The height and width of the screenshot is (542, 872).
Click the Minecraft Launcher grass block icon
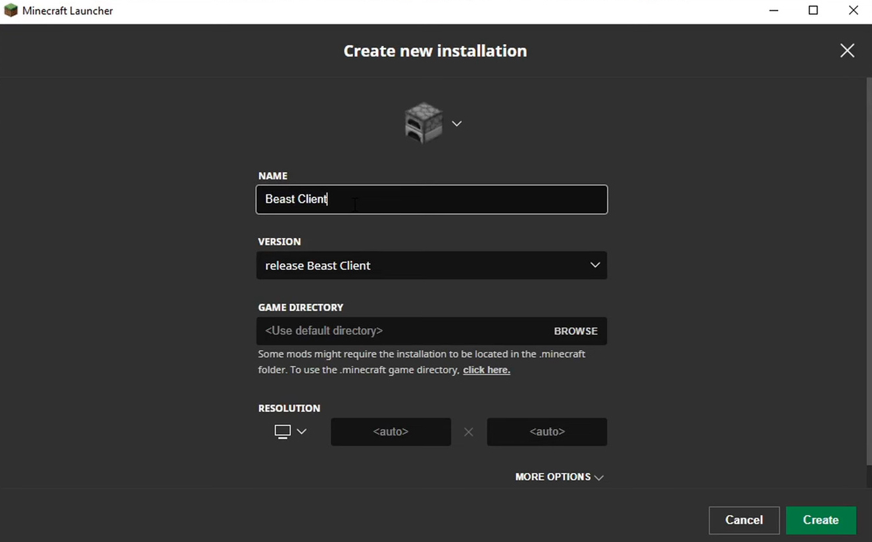(11, 11)
